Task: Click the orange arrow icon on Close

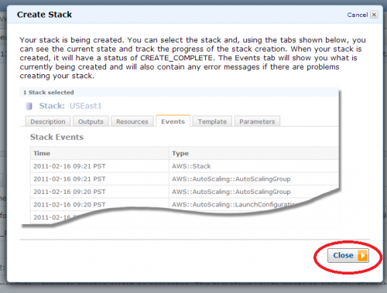Action: click(x=362, y=256)
